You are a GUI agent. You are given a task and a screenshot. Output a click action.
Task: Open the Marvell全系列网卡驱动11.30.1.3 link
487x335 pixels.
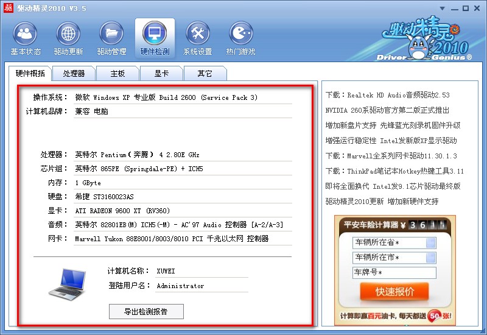pyautogui.click(x=391, y=156)
